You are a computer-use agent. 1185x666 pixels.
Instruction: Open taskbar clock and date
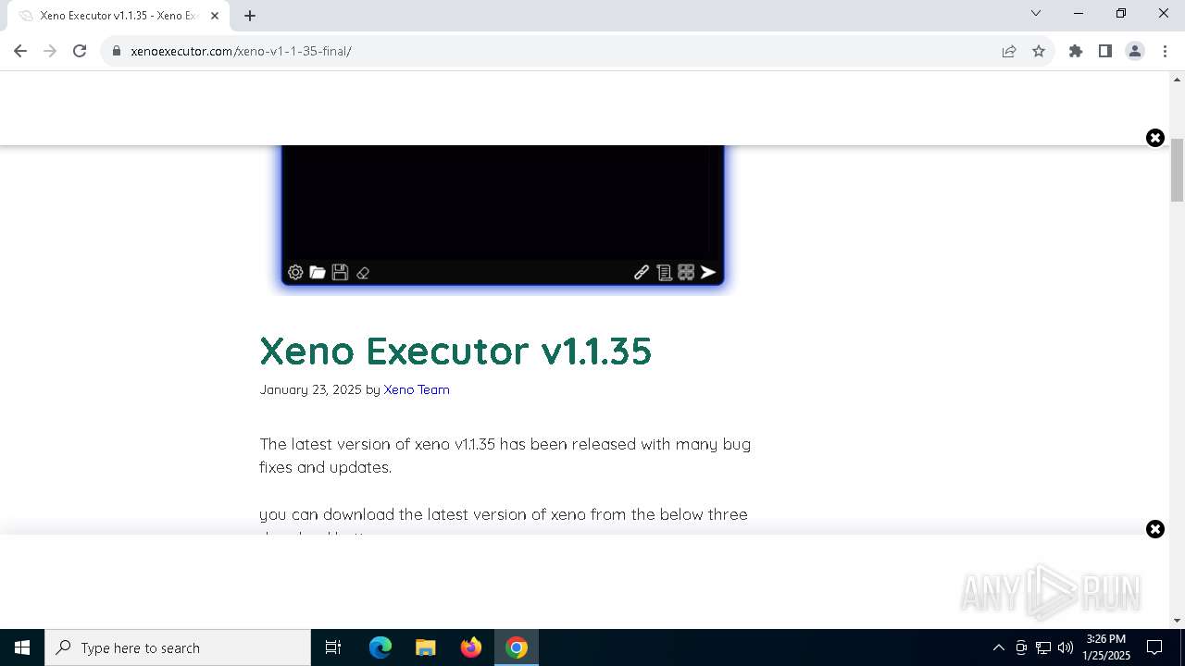pyautogui.click(x=1106, y=647)
